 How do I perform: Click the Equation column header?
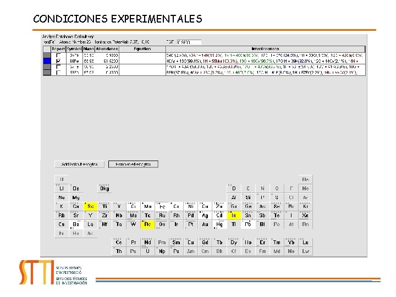pos(142,49)
